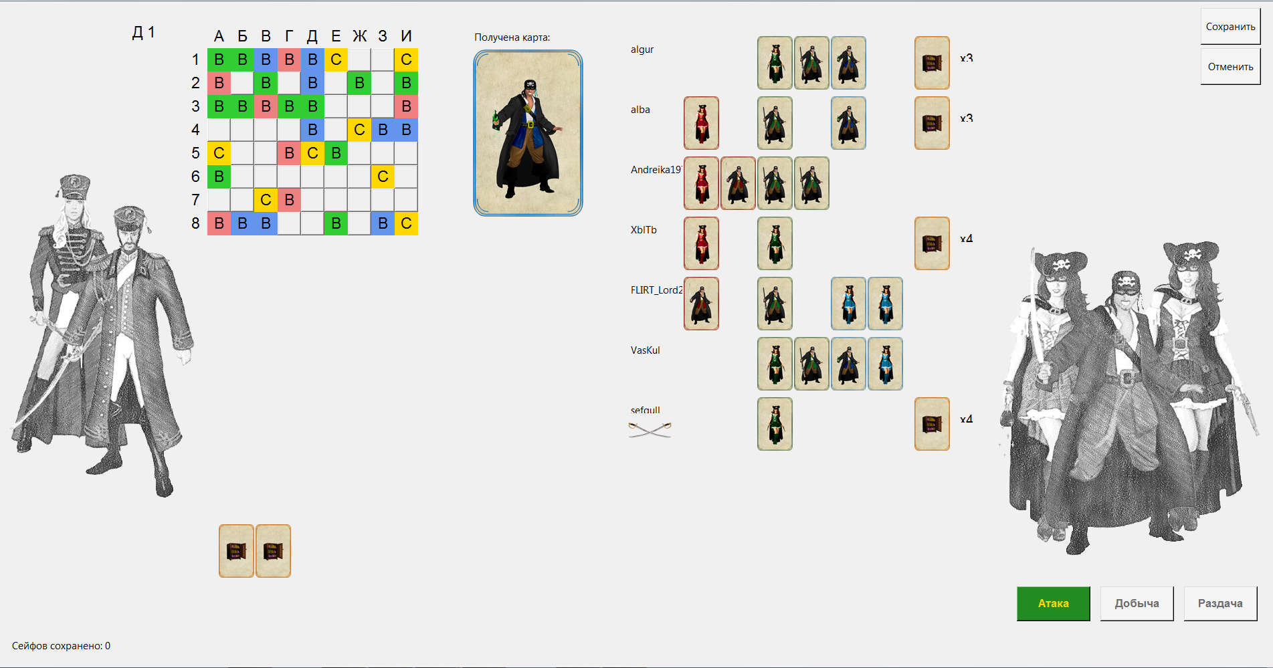Select the green male pirate card in alba's row

click(775, 123)
